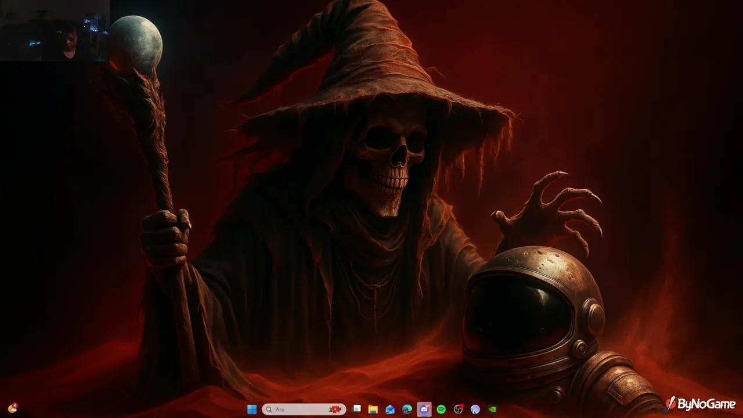Open Microsoft Edge browser from taskbar
743x418 pixels.
click(407, 409)
